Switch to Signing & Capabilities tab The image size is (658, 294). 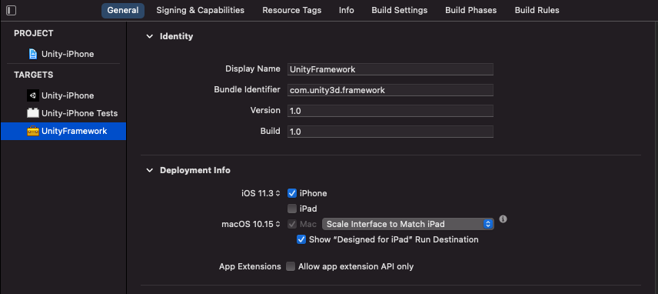tap(200, 11)
